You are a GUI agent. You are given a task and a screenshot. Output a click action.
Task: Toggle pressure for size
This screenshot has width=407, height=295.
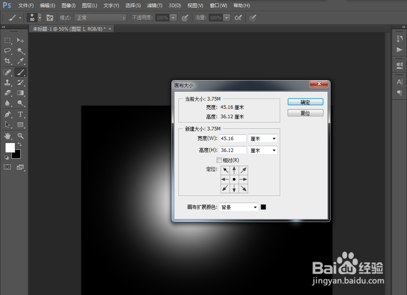click(x=253, y=18)
